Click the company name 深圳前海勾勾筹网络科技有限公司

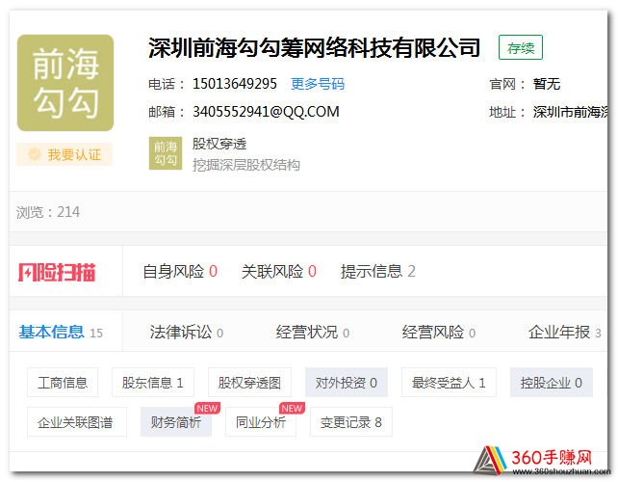click(314, 48)
